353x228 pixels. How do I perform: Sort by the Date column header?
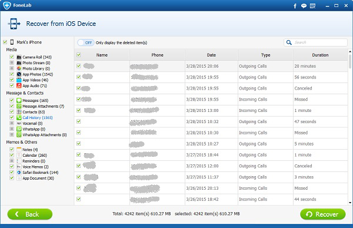(x=211, y=55)
